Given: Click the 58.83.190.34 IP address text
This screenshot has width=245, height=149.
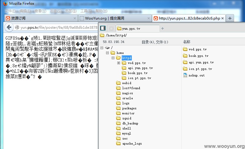Looking at the screenshot, I should click(113, 42).
